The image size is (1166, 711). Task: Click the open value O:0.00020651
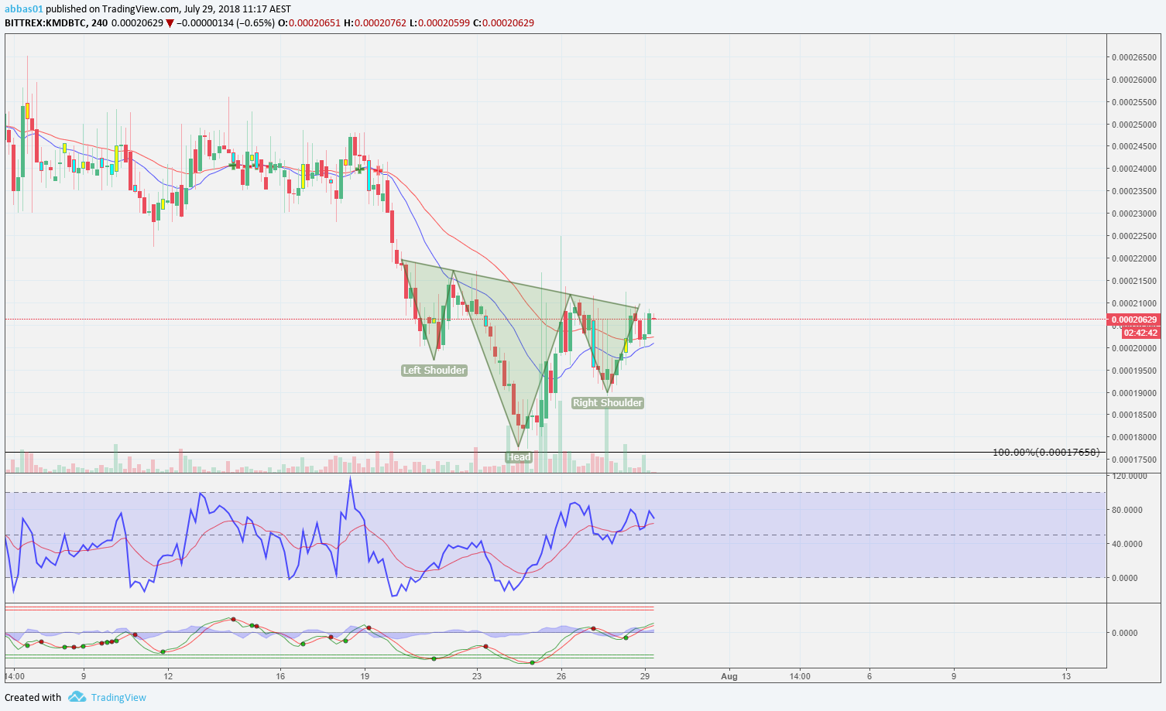click(x=308, y=23)
